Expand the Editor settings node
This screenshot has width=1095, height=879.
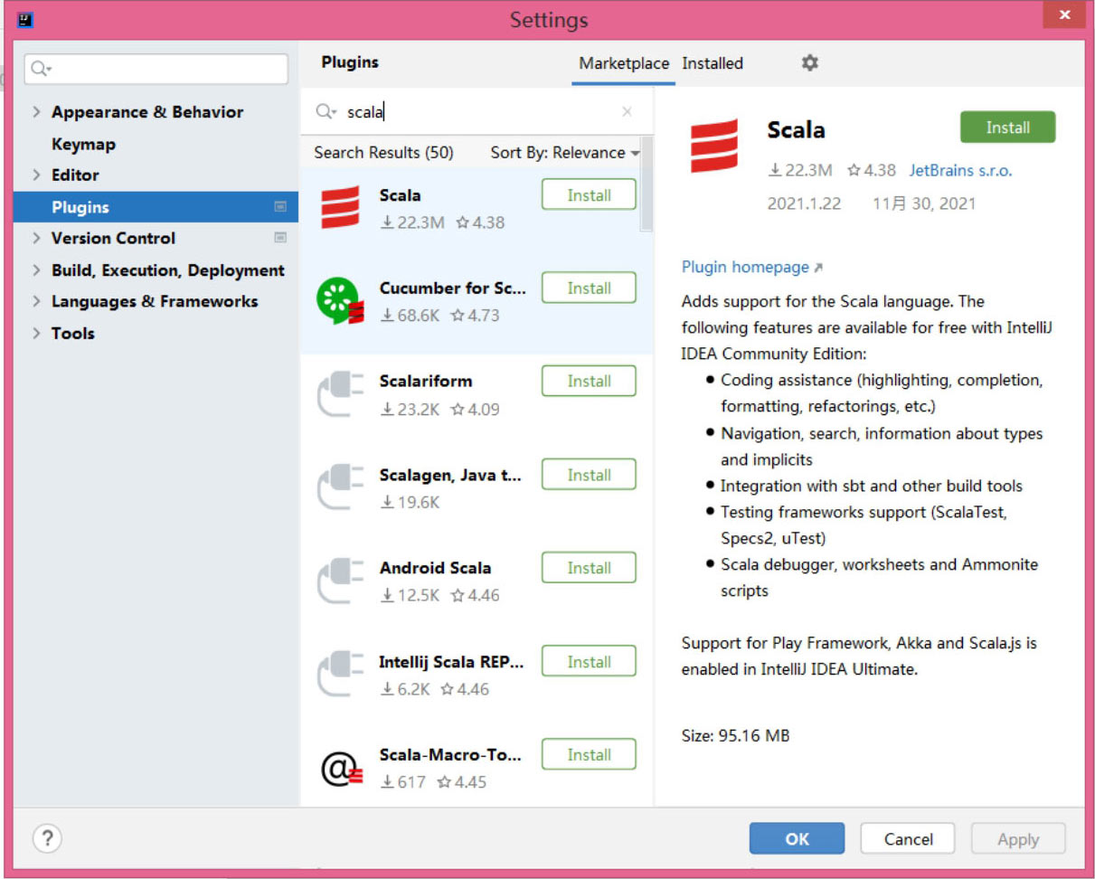click(x=36, y=175)
